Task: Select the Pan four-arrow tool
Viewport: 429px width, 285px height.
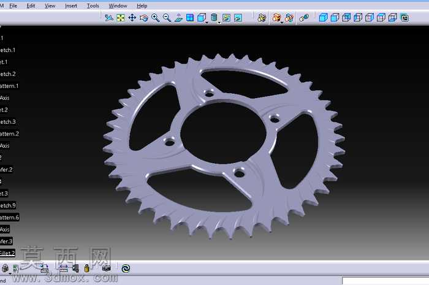Action: tap(132, 18)
